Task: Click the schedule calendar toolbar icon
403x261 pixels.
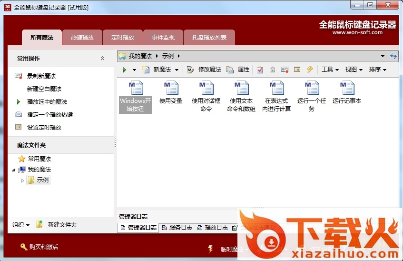Action: tap(297, 70)
